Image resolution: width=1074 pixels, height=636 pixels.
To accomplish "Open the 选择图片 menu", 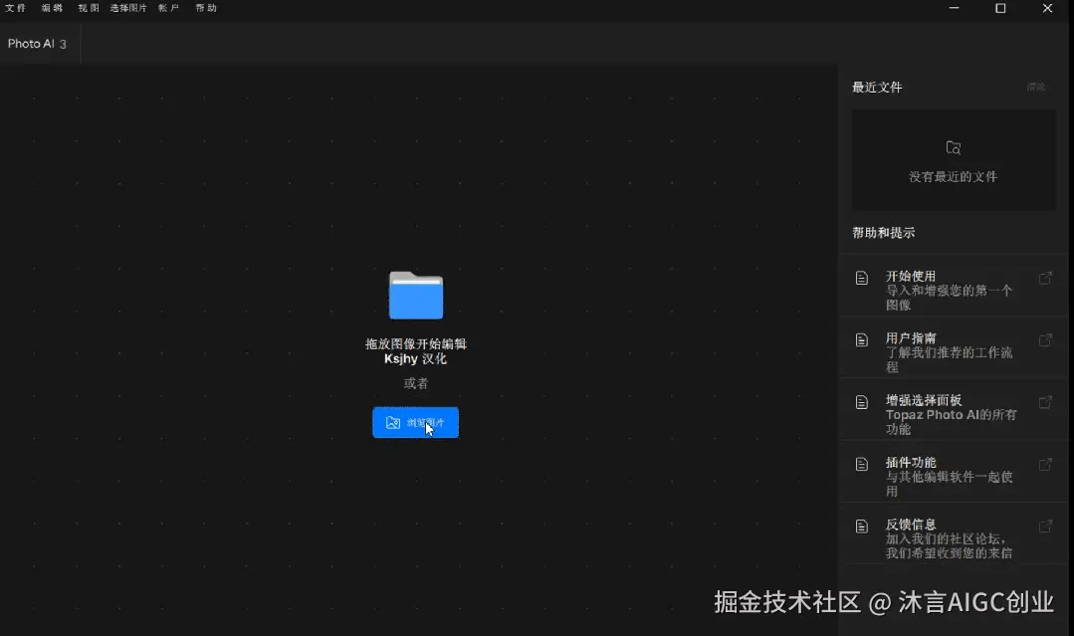I will pyautogui.click(x=128, y=8).
